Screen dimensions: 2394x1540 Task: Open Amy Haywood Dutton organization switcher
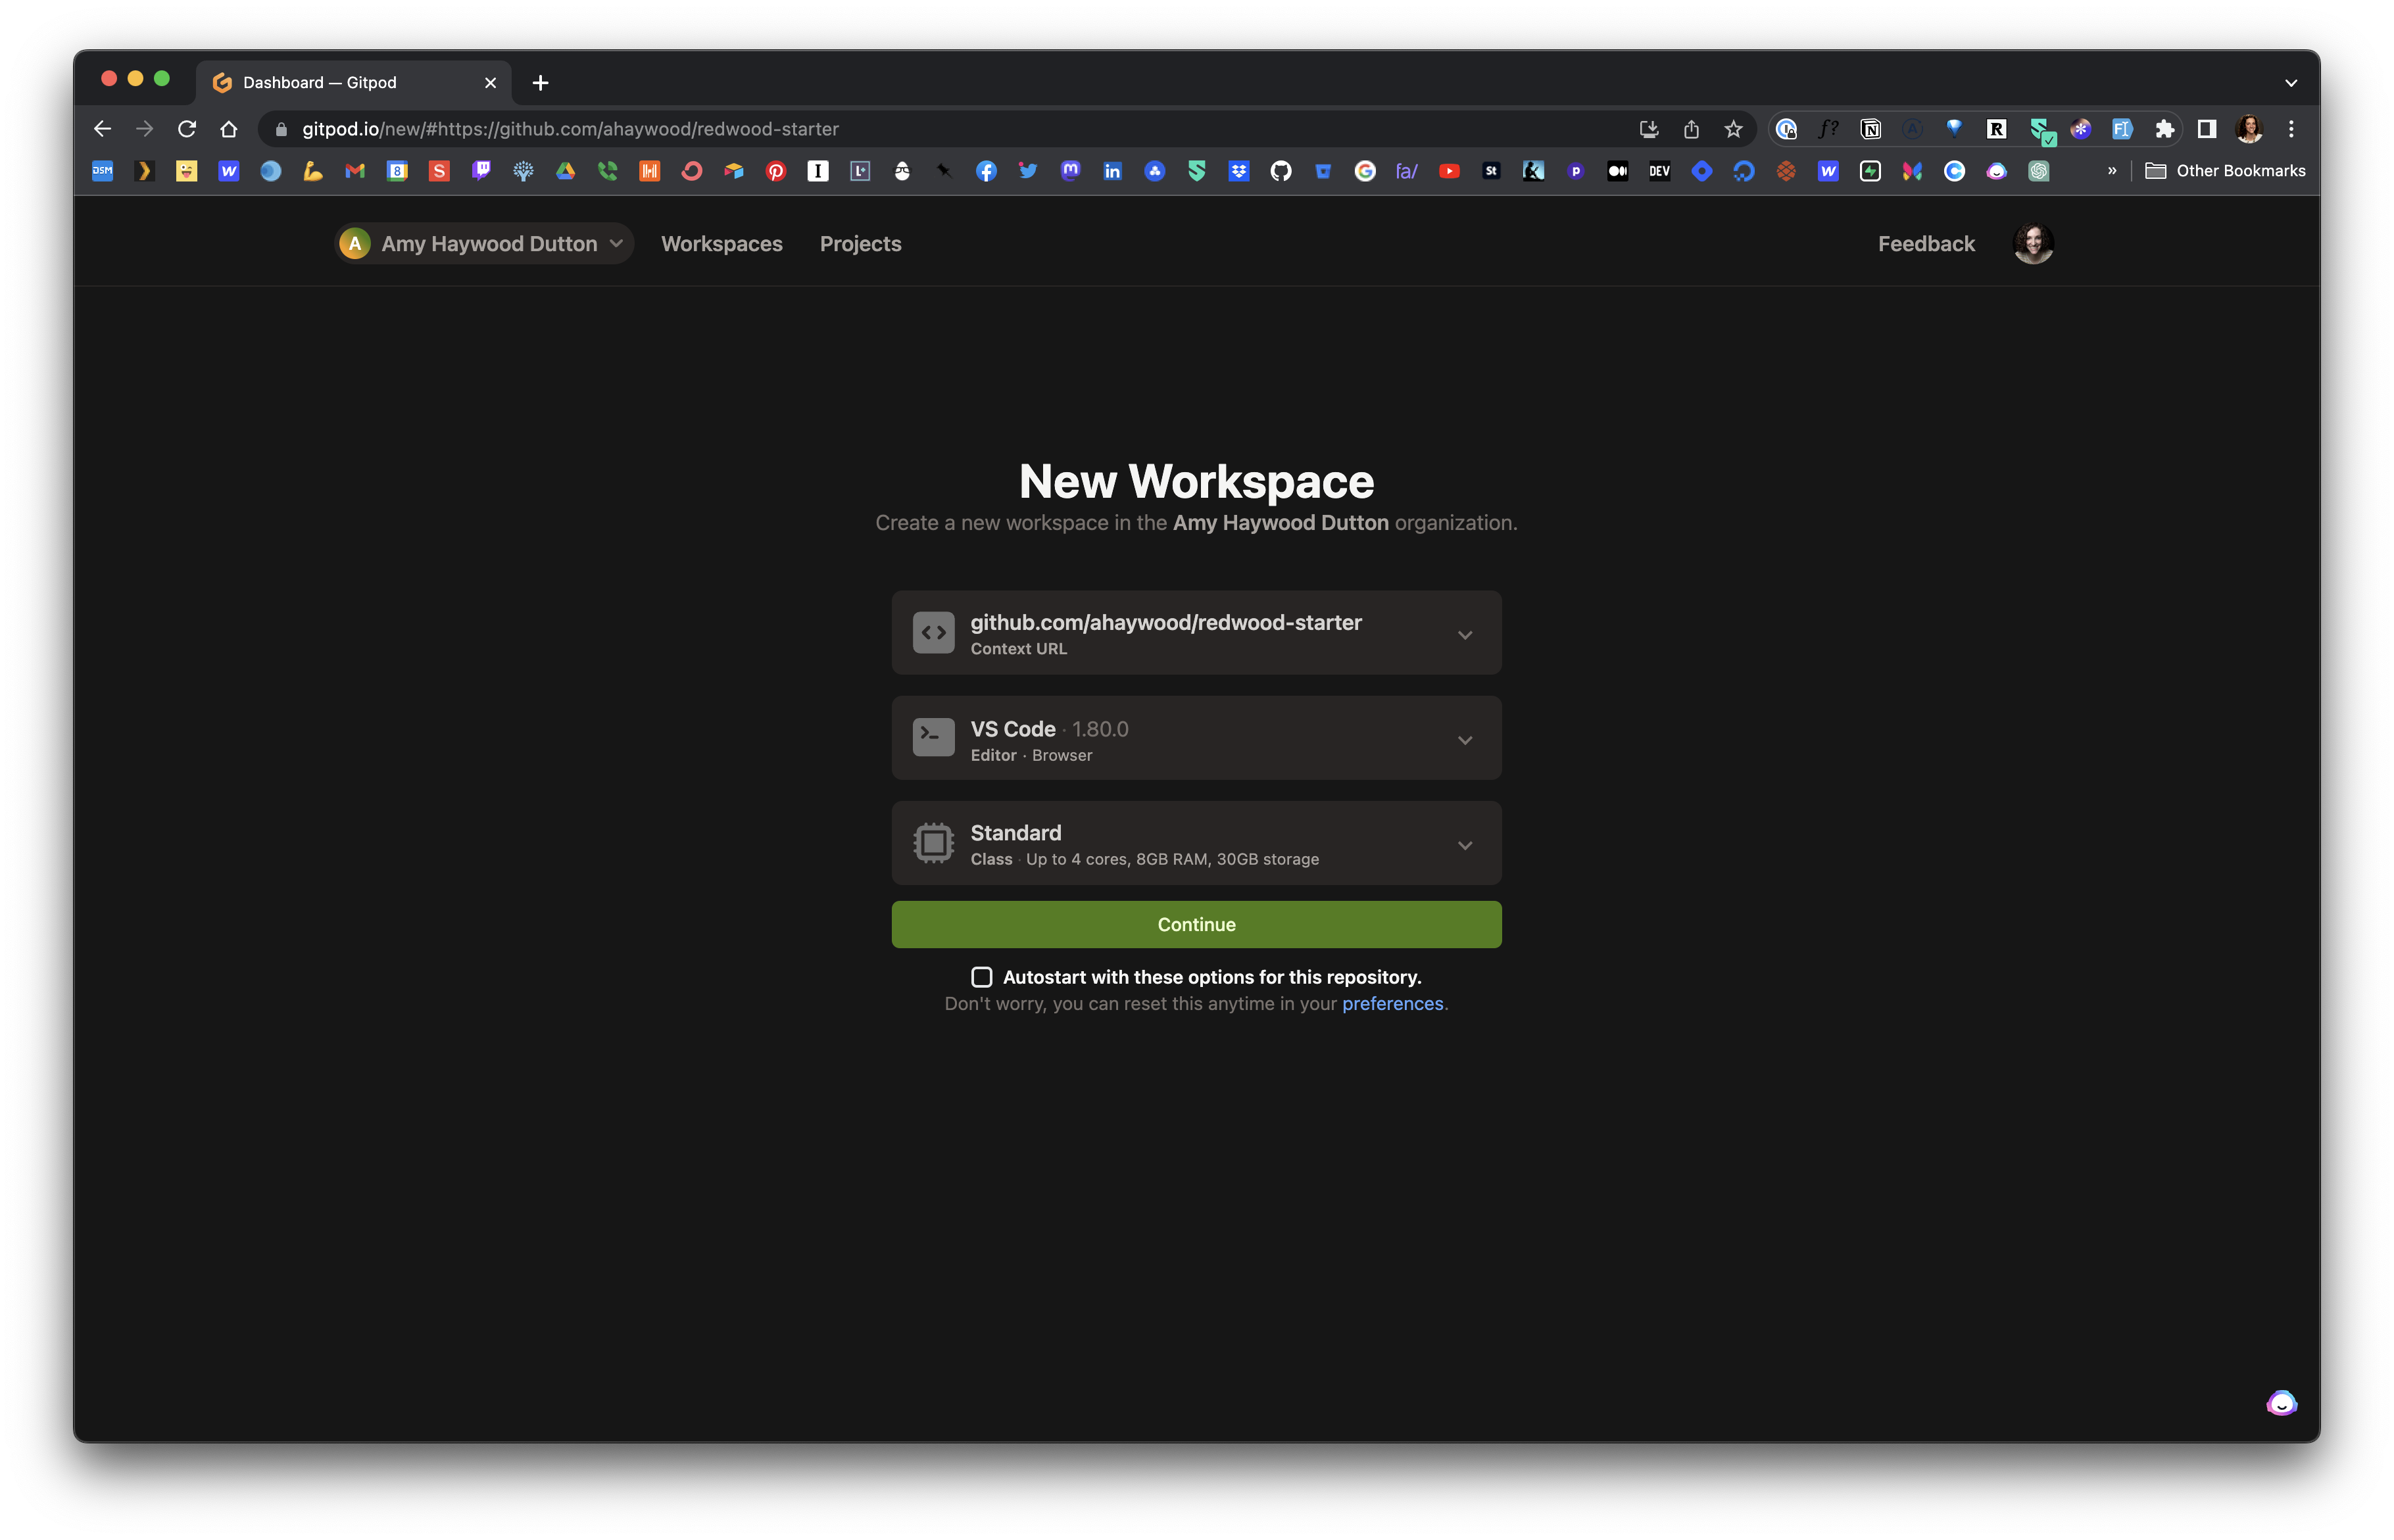tap(484, 244)
